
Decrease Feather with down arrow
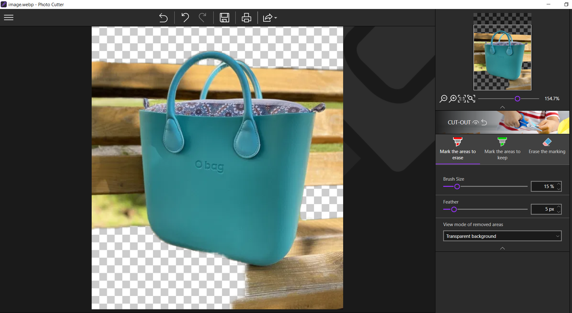[x=559, y=212]
